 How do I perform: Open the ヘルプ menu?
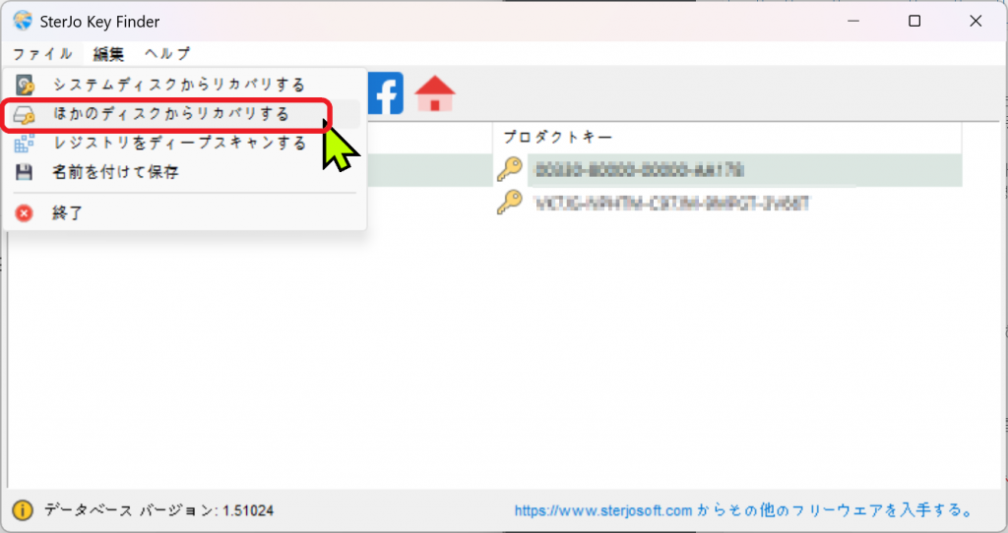click(x=167, y=54)
